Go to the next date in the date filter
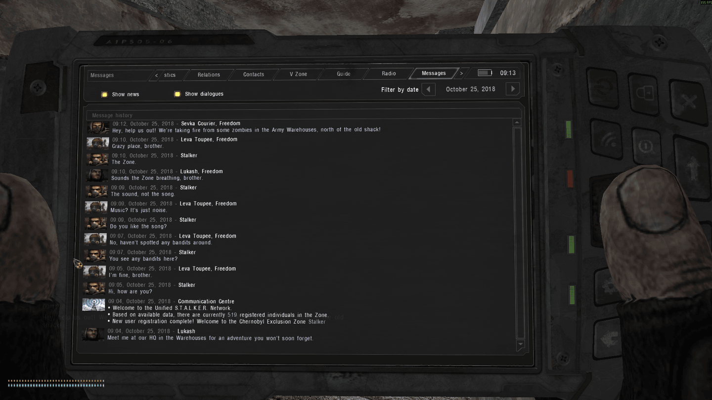 click(513, 89)
